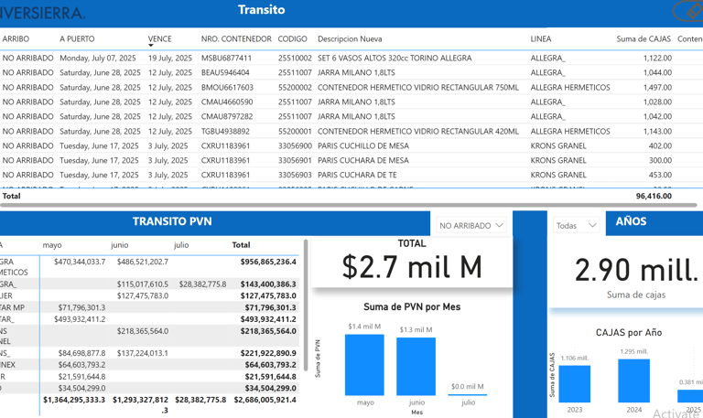
Task: Click the 2024 bar in CAJAS chart
Action: pyautogui.click(x=634, y=380)
